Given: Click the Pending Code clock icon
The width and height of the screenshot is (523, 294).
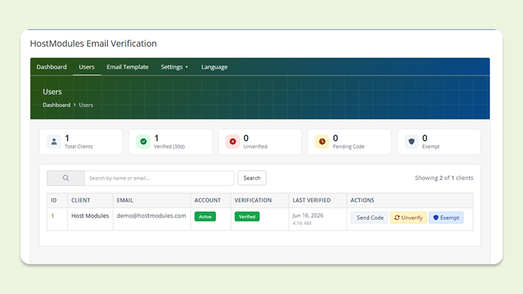Looking at the screenshot, I should pyautogui.click(x=322, y=142).
